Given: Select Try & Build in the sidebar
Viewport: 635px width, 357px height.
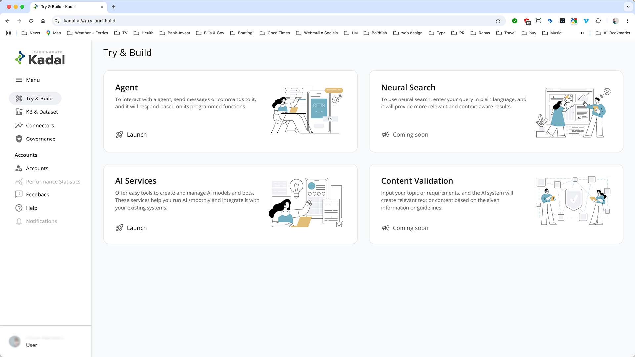Looking at the screenshot, I should click(39, 99).
